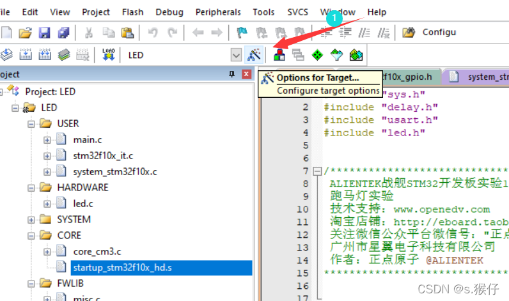Select stm32f10x_it.c in USER folder
Image resolution: width=509 pixels, height=301 pixels.
pyautogui.click(x=103, y=156)
